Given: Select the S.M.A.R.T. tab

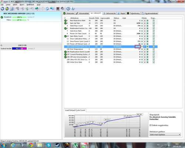Looking at the screenshot, I should pos(96,13).
